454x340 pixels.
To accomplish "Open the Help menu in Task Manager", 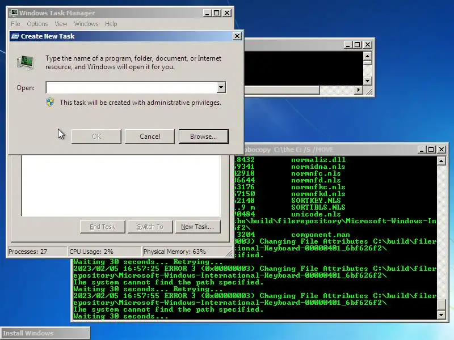I will 111,24.
